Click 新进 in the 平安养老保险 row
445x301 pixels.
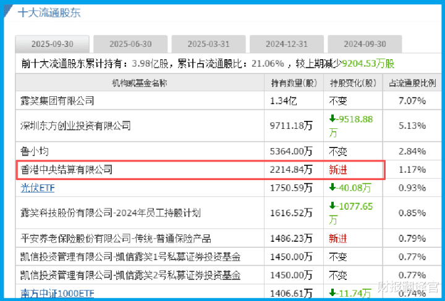[337, 239]
